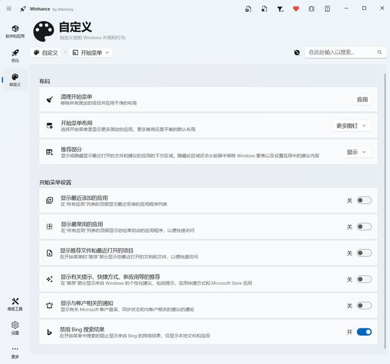Open the 更多图钉 start menu layout dropdown
Viewport: 390px width, 364px height.
click(352, 126)
